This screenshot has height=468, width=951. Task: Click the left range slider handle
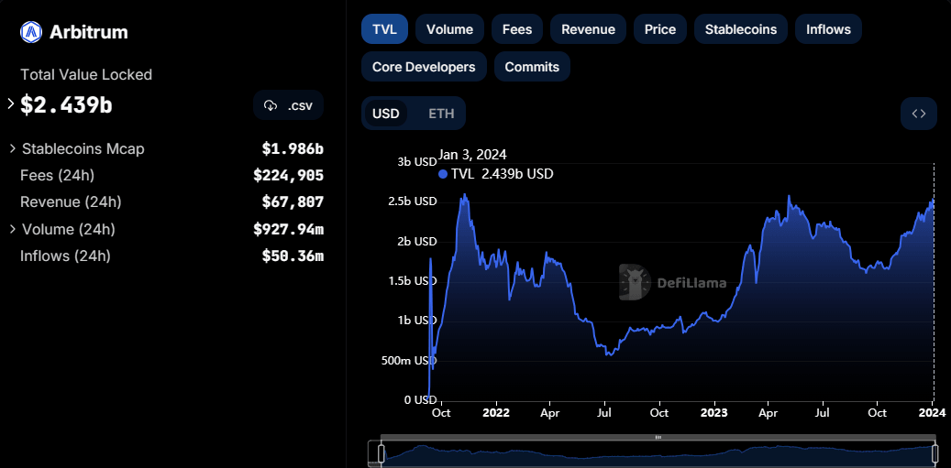tap(381, 452)
